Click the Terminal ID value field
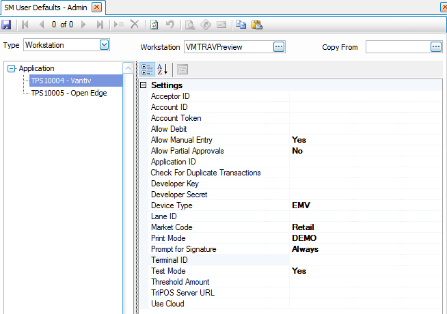 [x=366, y=260]
